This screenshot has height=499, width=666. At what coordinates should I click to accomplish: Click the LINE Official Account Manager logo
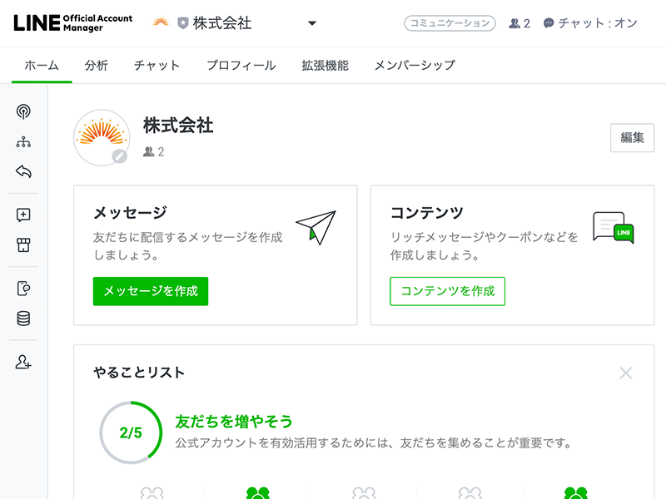tap(73, 23)
